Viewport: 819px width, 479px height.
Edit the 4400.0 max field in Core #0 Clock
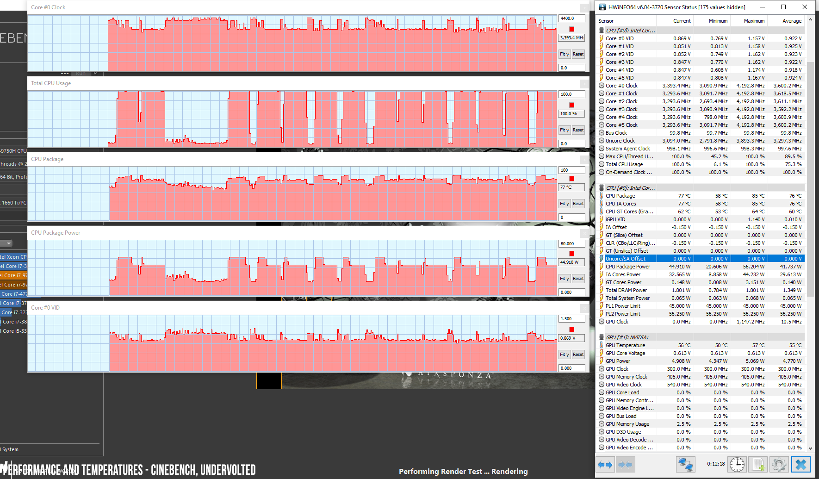[x=572, y=19]
